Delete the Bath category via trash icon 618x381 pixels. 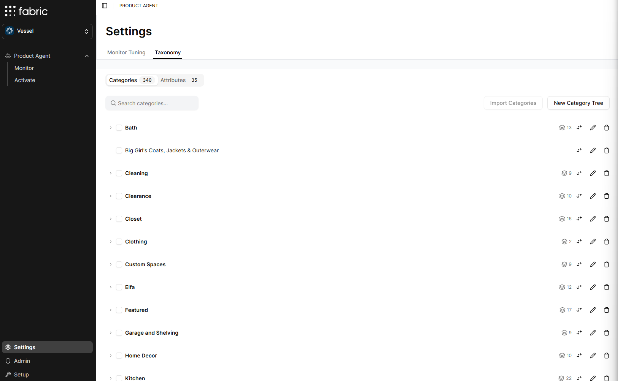coord(607,128)
